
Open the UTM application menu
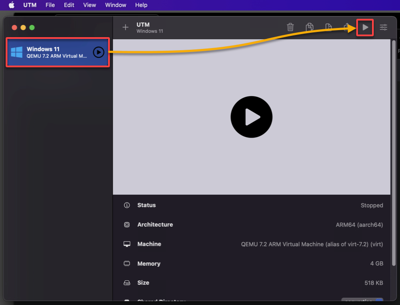(30, 5)
